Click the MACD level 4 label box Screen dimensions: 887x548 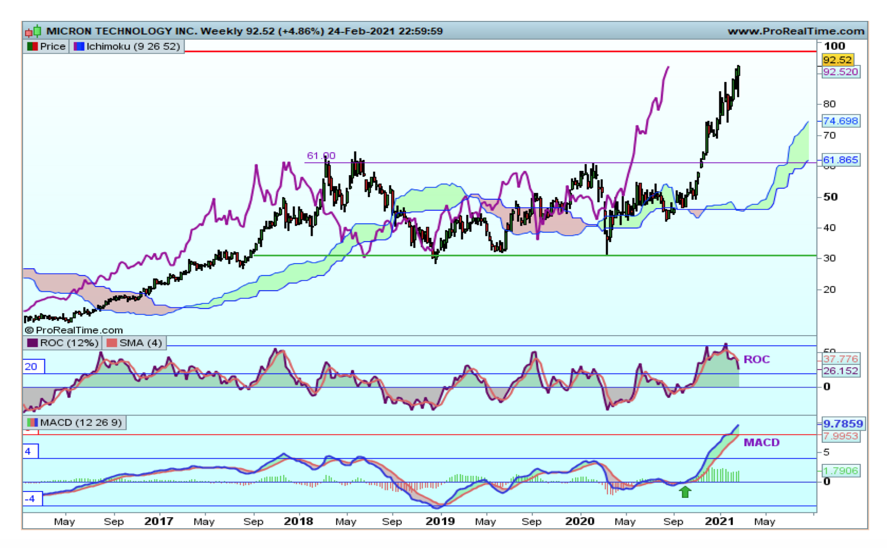[30, 451]
